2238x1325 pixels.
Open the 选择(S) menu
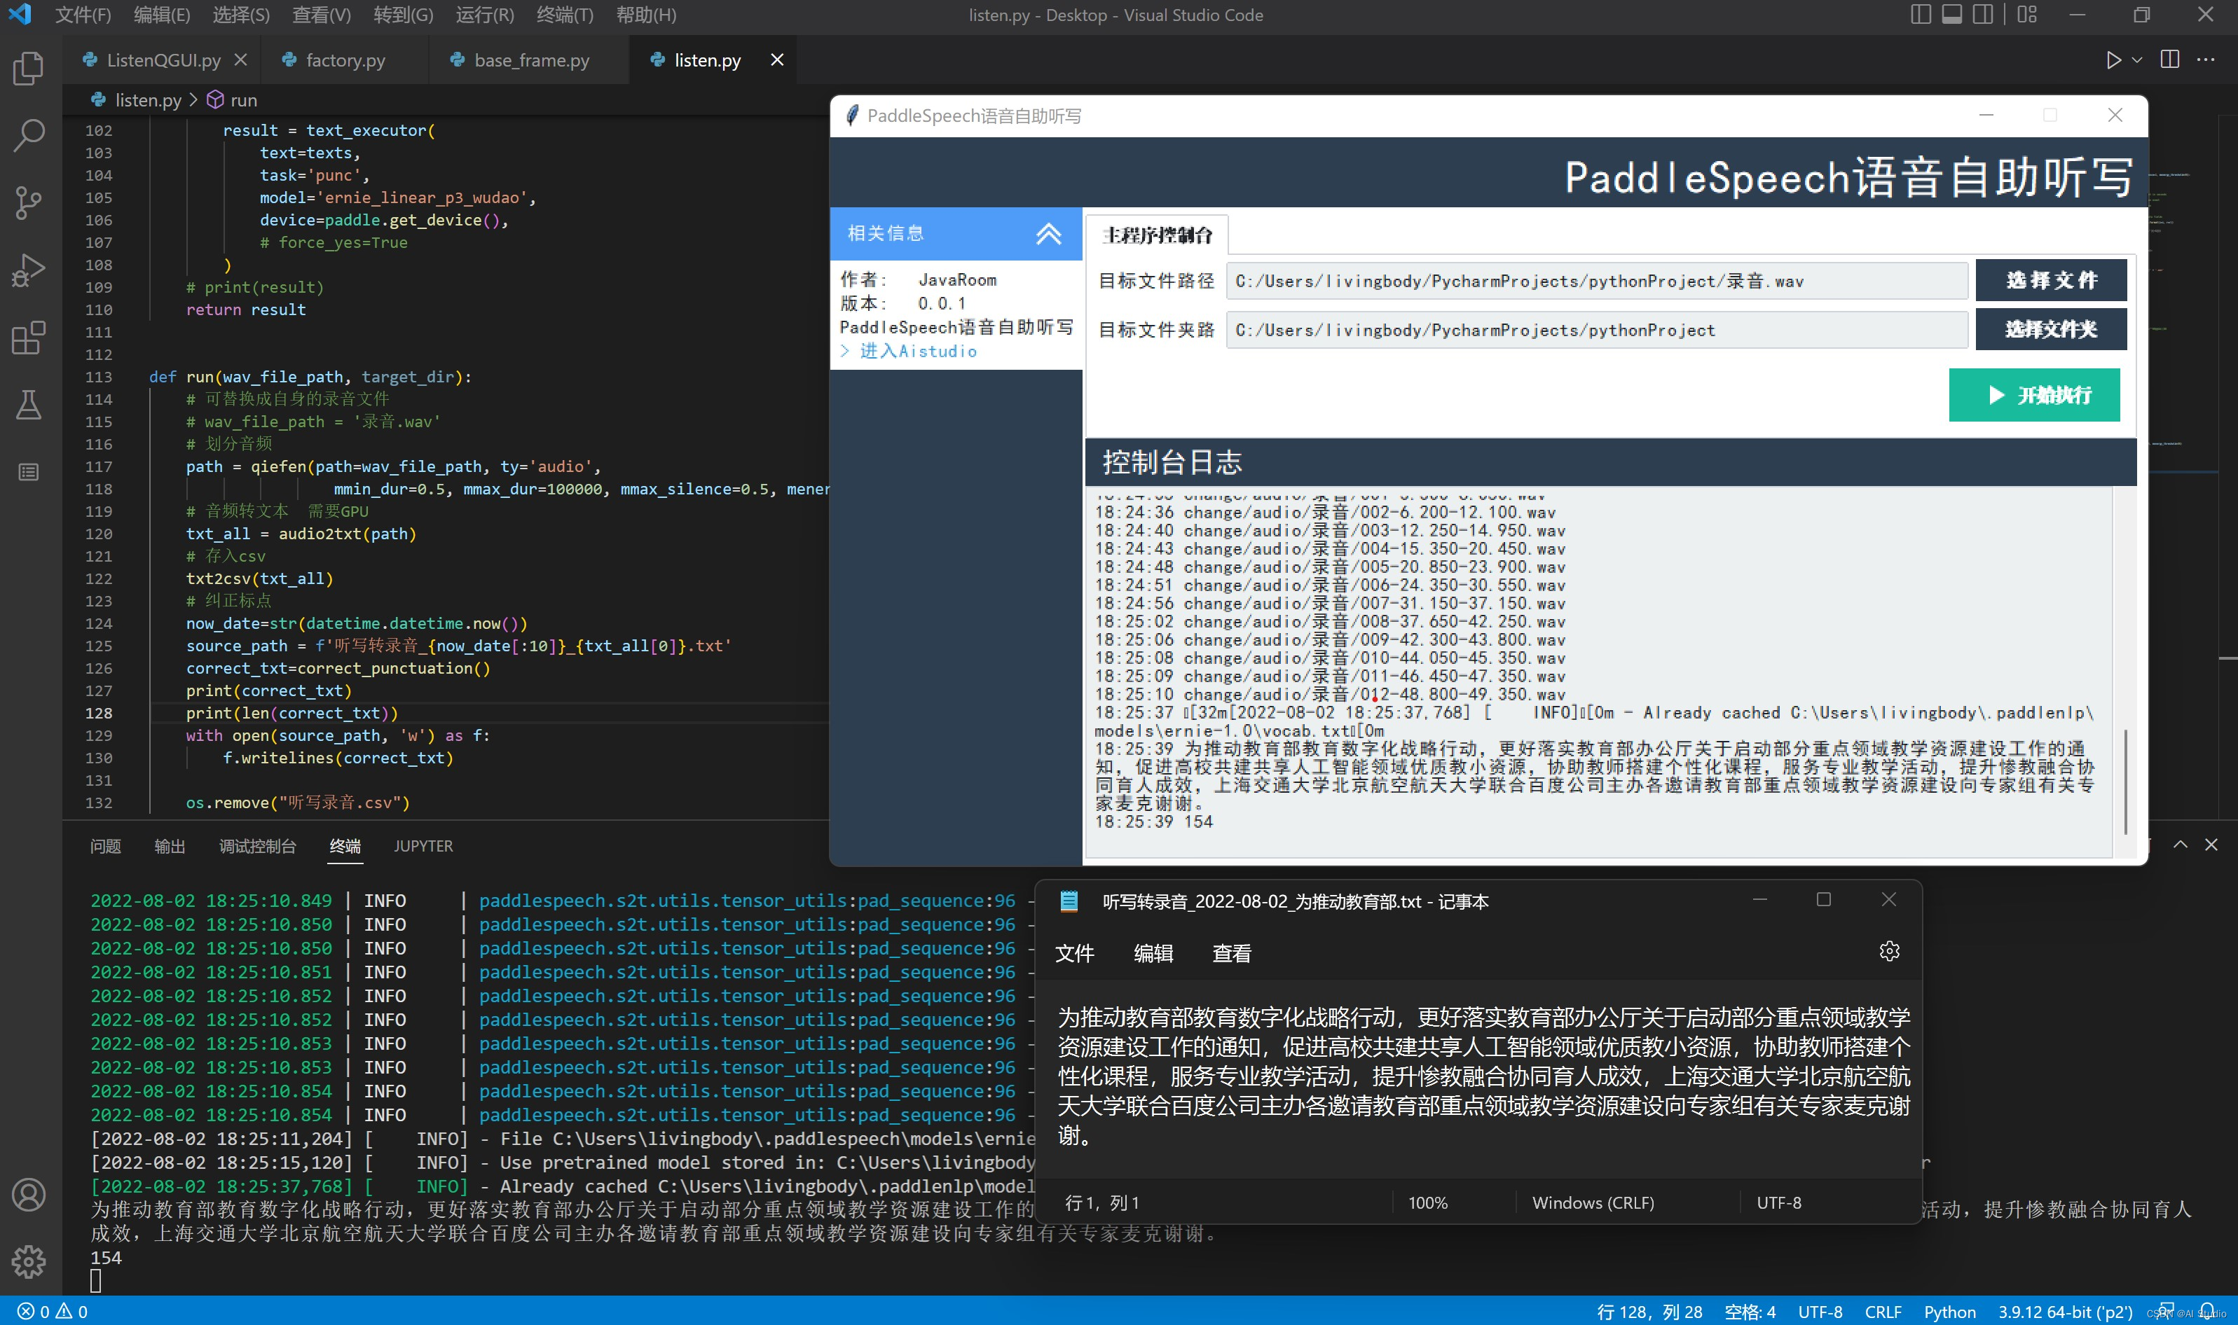point(241,15)
